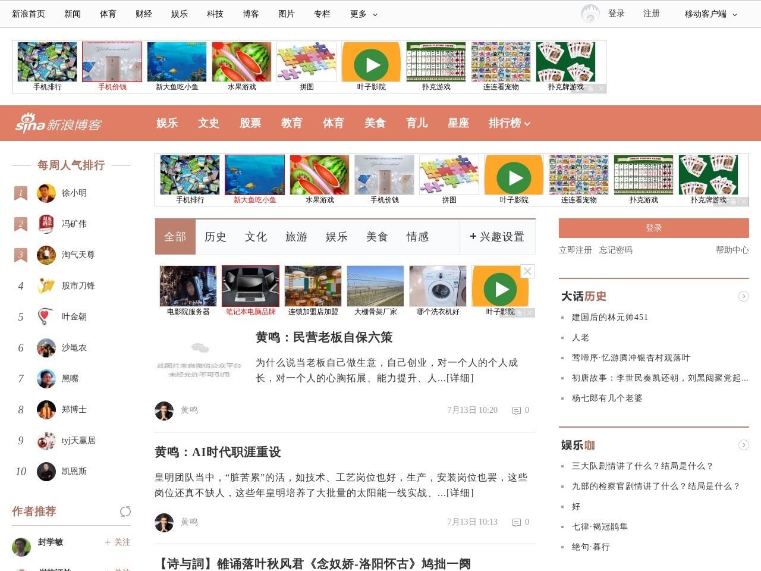Open 股票 in the blog navigation bar
This screenshot has height=571, width=761.
point(250,123)
